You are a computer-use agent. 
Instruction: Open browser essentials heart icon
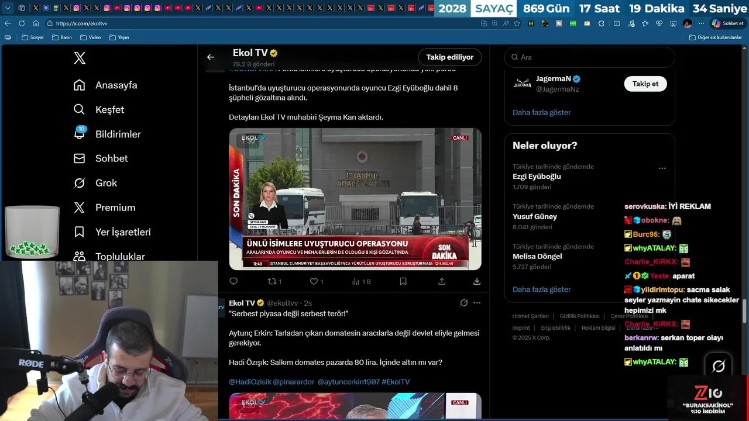[659, 23]
